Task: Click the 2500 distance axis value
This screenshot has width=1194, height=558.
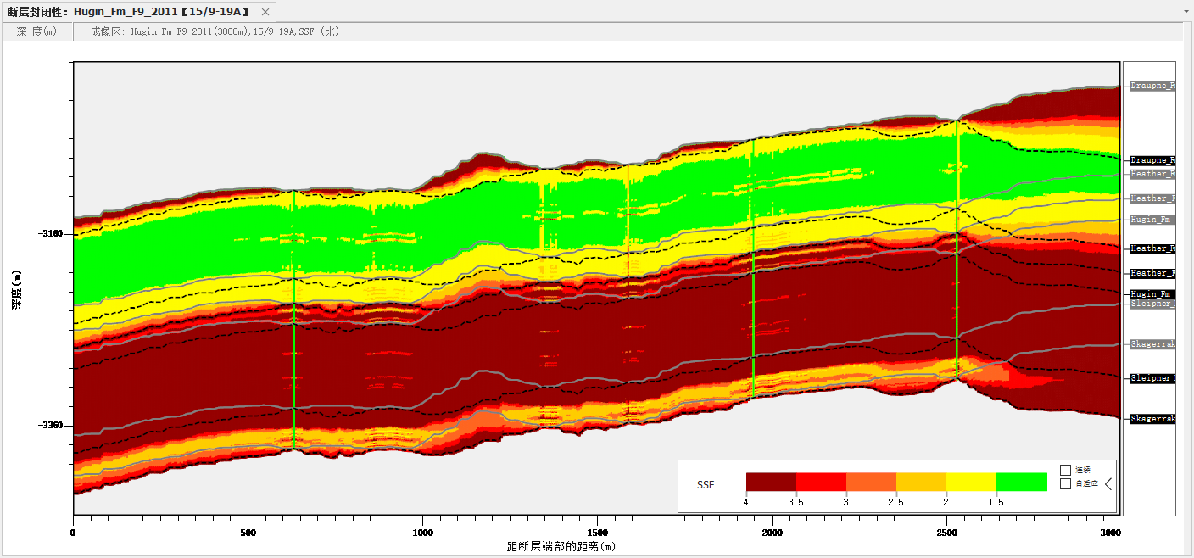Action: [947, 533]
